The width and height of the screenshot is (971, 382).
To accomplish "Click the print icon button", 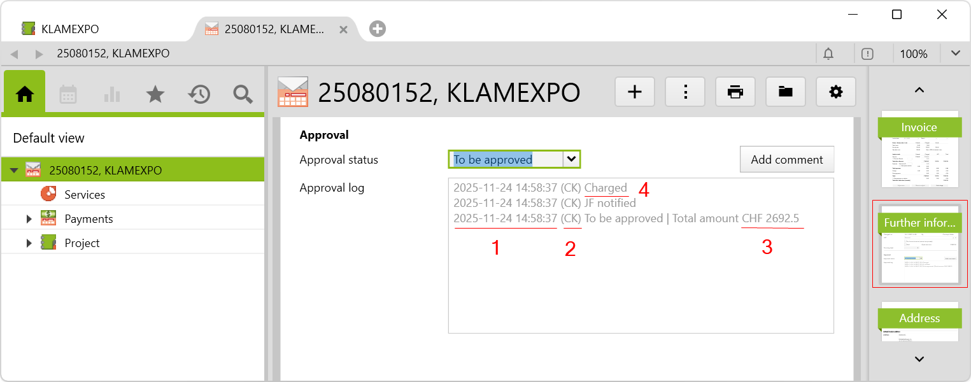I will [x=735, y=92].
